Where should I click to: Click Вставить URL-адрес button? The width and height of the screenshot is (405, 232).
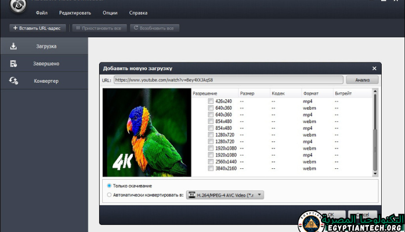tap(38, 28)
